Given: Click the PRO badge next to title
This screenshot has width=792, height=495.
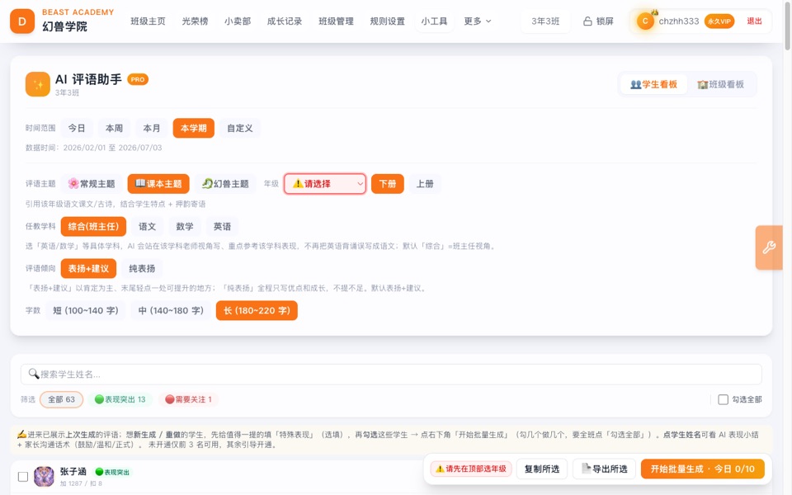Looking at the screenshot, I should click(138, 79).
